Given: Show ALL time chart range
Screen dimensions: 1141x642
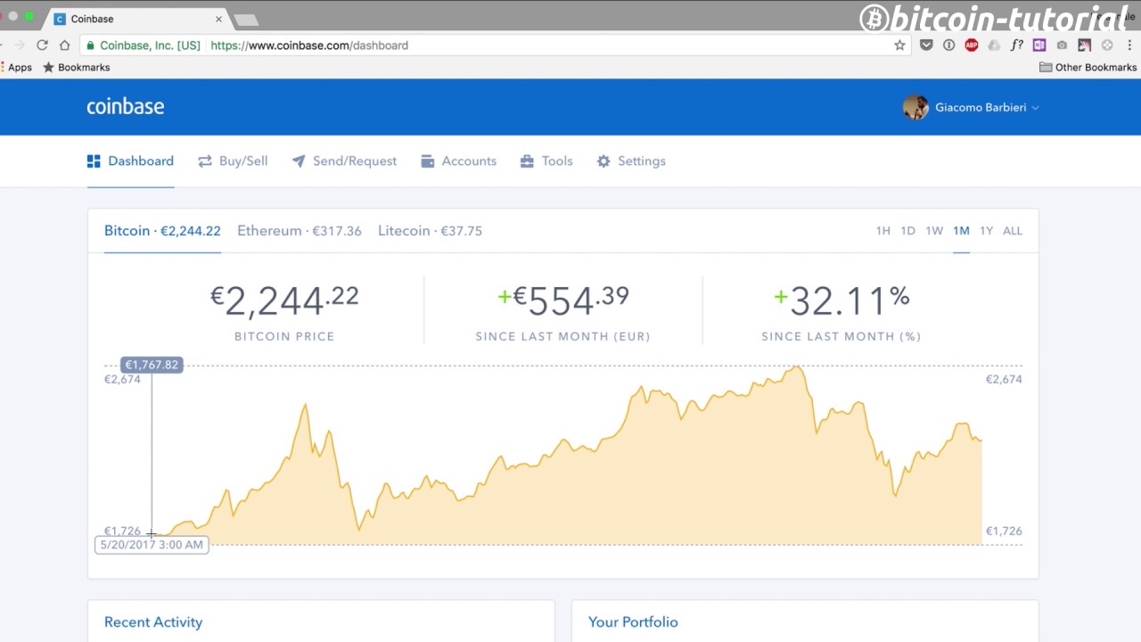Looking at the screenshot, I should [1013, 231].
